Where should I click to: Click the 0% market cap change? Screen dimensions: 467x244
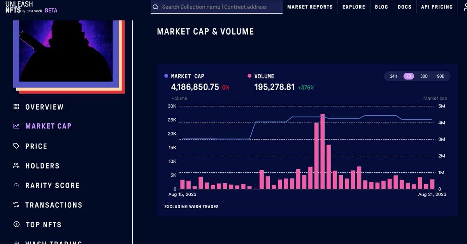pyautogui.click(x=226, y=88)
